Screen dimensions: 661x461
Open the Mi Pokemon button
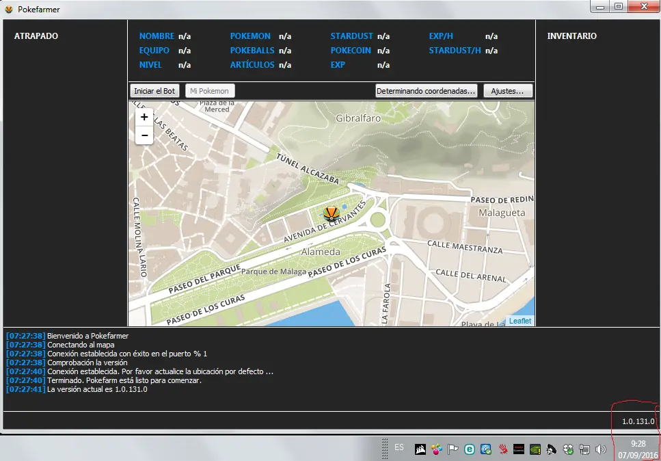210,91
